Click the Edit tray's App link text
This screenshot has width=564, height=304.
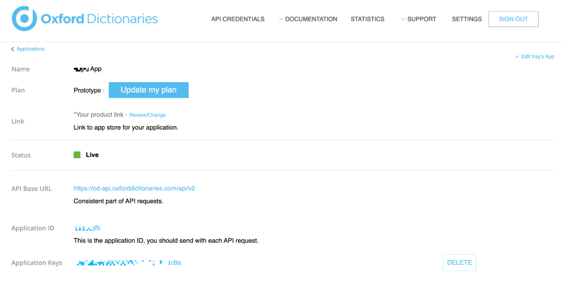click(x=537, y=57)
